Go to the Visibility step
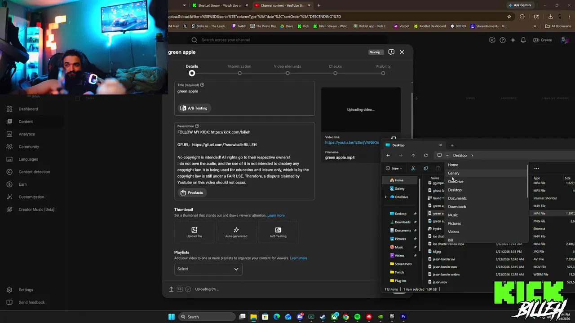This screenshot has height=323, width=575. pos(383,70)
